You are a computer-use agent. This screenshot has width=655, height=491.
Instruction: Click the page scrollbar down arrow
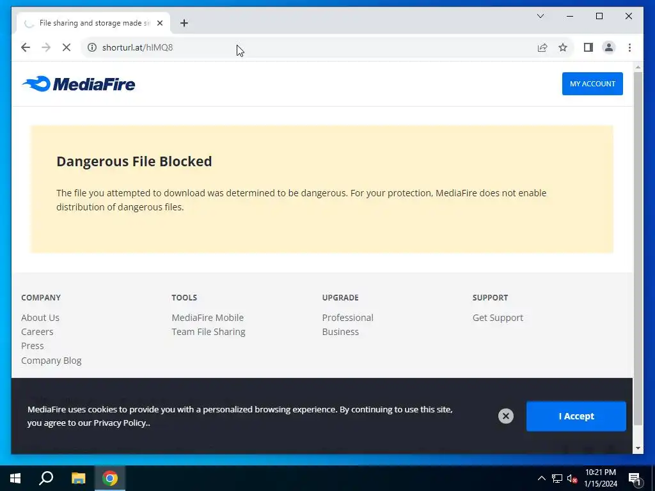638,448
